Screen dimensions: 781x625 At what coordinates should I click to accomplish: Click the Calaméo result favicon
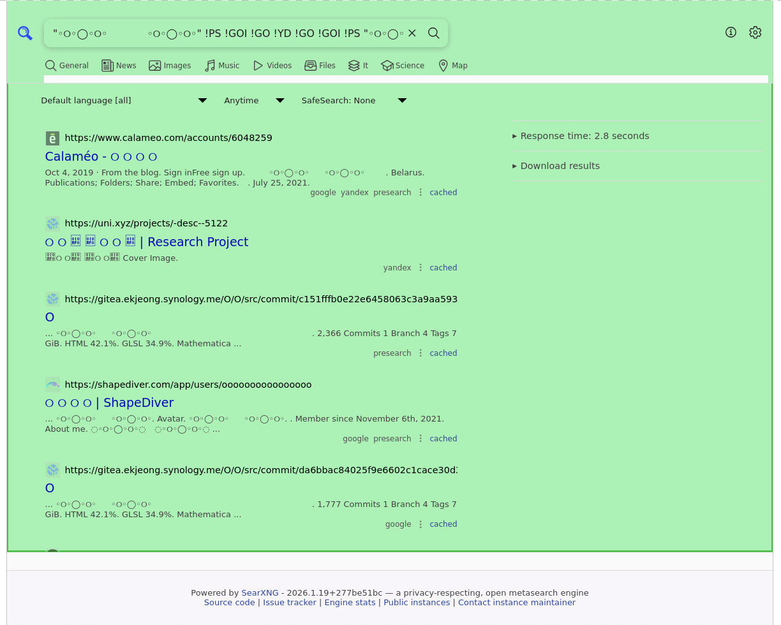click(x=52, y=138)
